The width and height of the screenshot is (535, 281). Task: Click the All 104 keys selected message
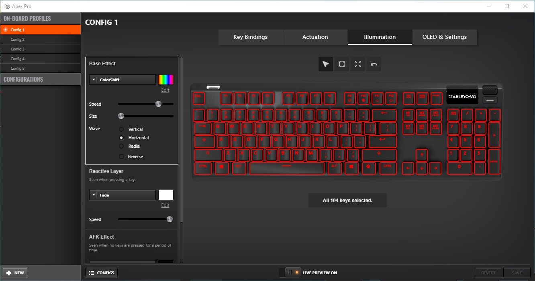click(347, 200)
